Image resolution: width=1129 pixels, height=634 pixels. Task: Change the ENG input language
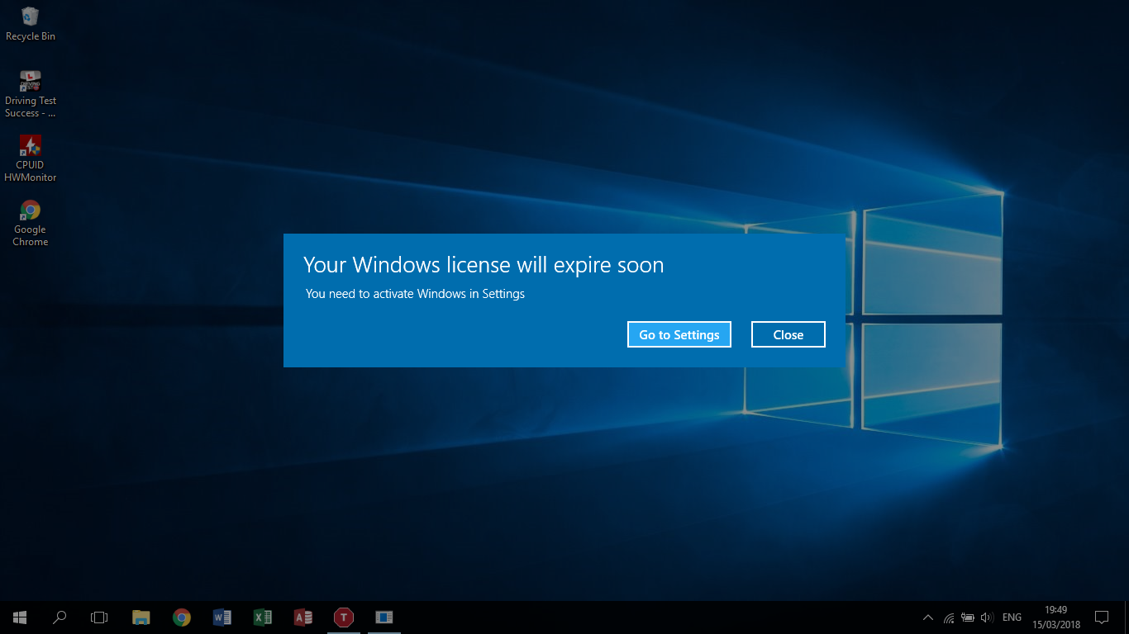coord(1012,617)
